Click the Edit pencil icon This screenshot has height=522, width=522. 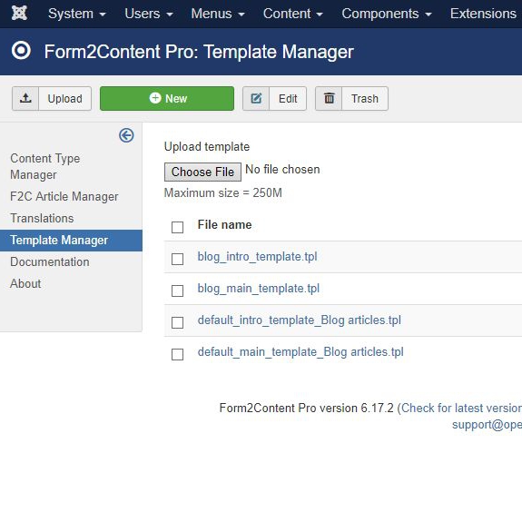256,98
